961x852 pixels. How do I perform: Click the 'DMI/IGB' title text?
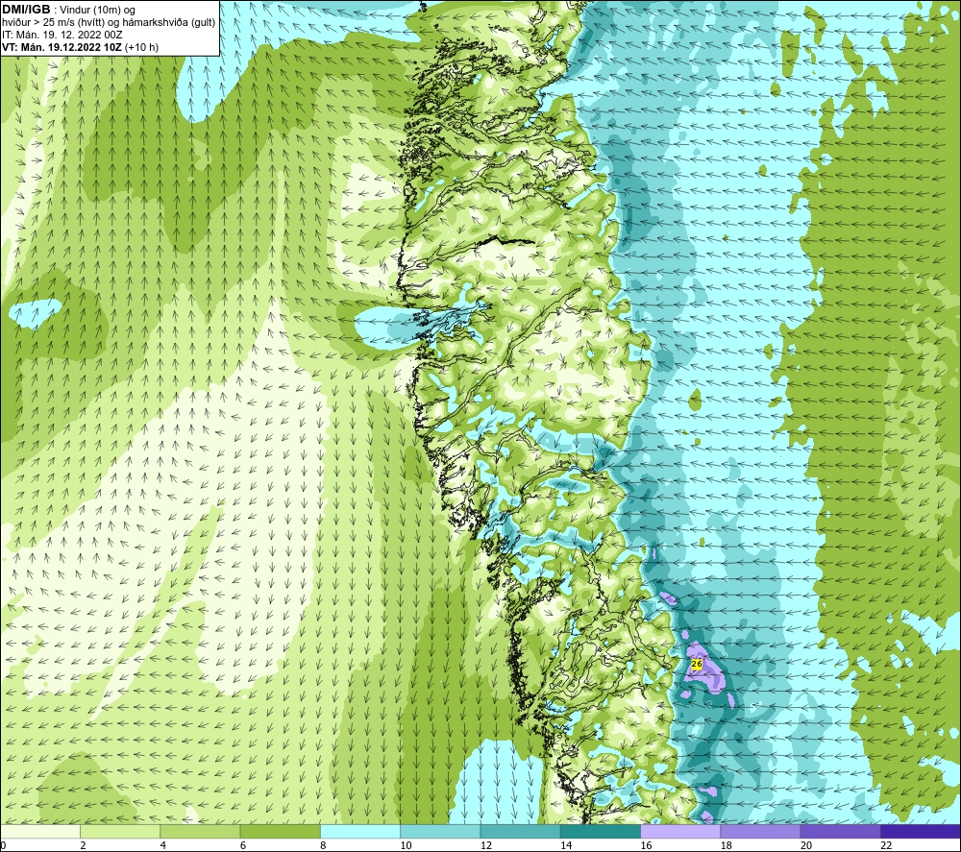[x=26, y=10]
